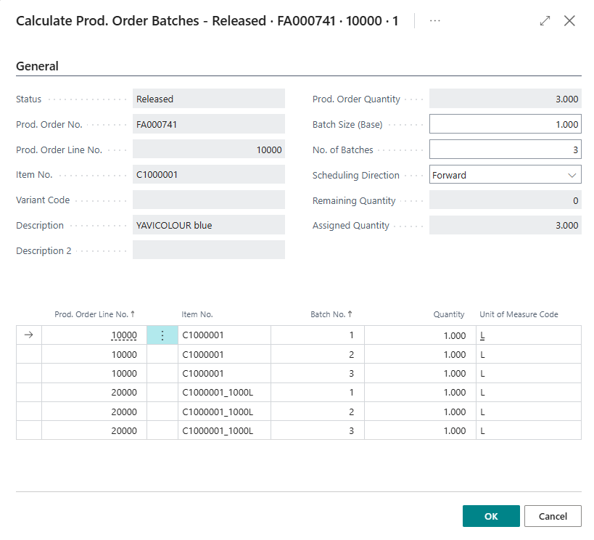Confirm with the OK button
The height and width of the screenshot is (540, 594).
pyautogui.click(x=491, y=516)
